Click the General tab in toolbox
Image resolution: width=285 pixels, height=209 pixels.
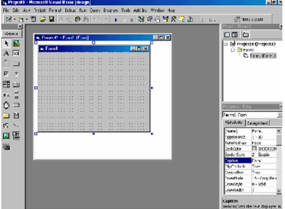[12, 34]
